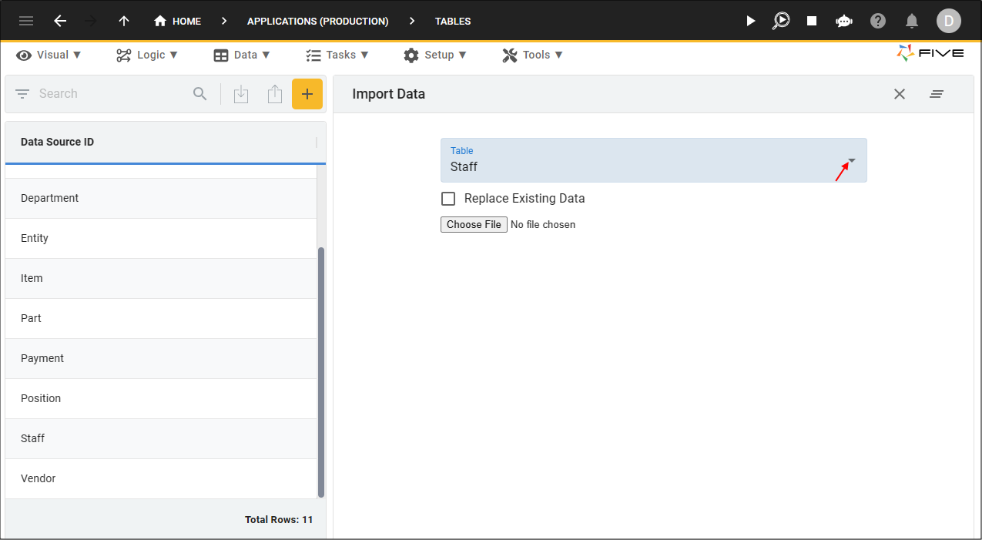Screen dimensions: 982x540
Task: Click the HOME breadcrumb
Action: click(177, 21)
